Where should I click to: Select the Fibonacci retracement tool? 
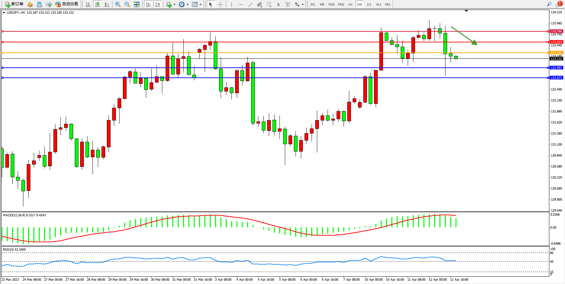click(269, 4)
